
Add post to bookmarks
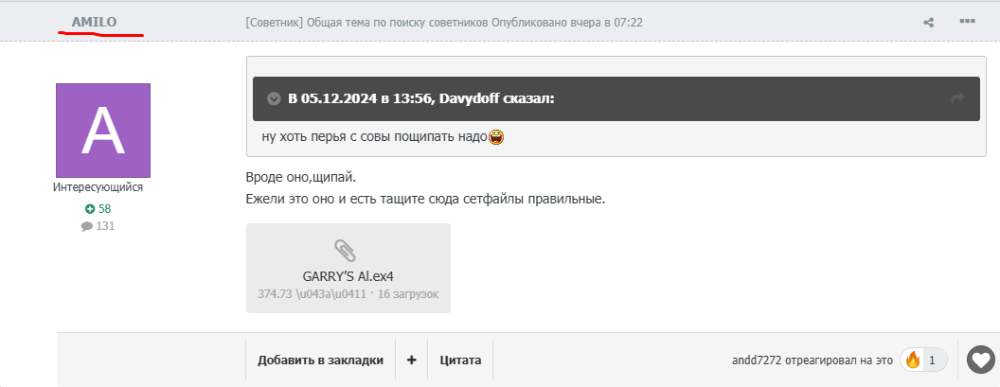click(x=320, y=361)
